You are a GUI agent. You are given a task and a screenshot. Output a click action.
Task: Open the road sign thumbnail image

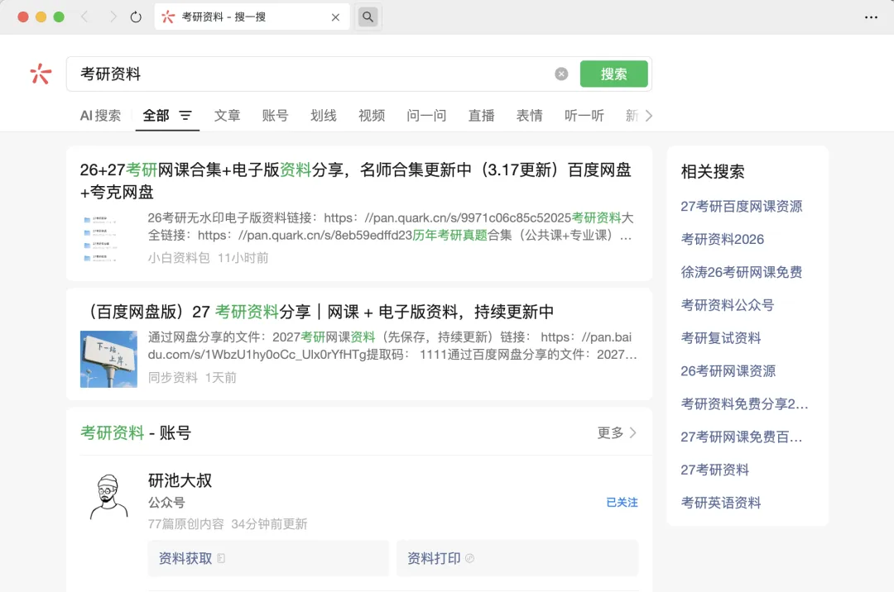point(108,359)
